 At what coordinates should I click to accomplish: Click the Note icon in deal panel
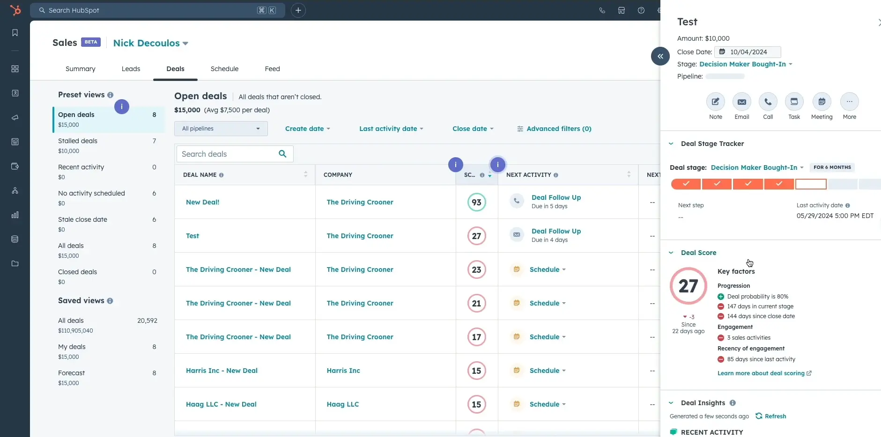[x=715, y=102]
